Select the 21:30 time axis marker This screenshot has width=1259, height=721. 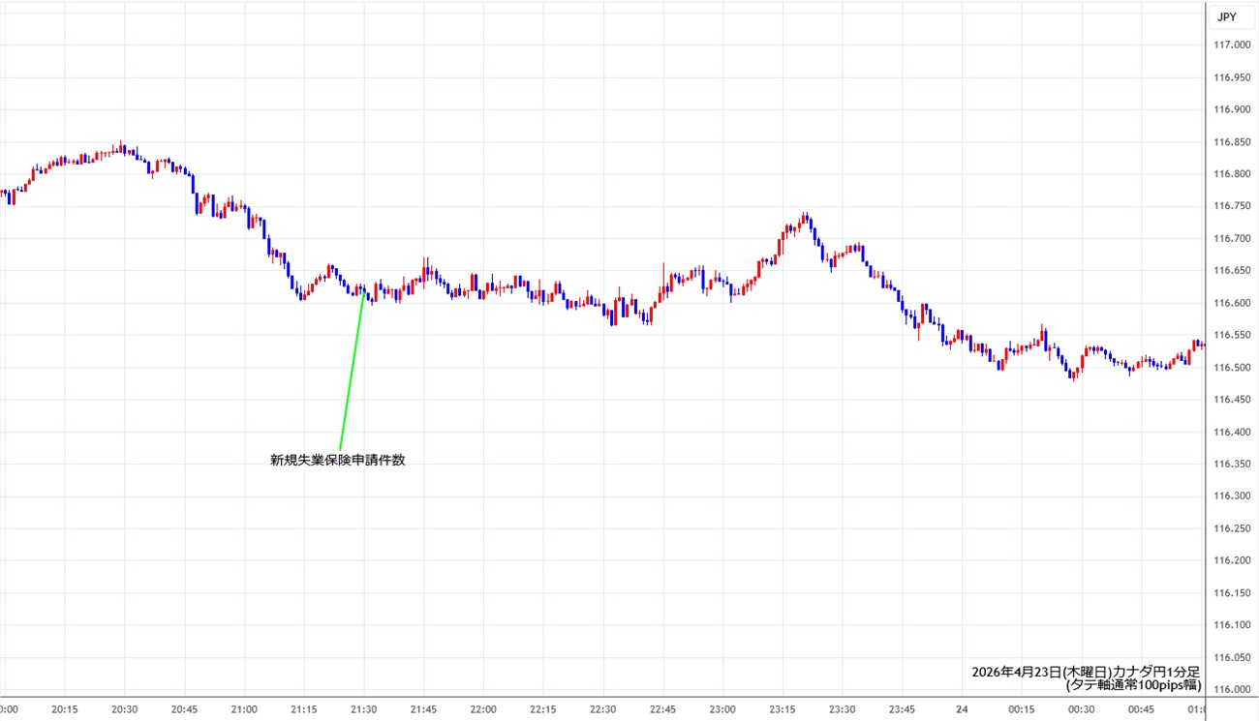click(363, 709)
